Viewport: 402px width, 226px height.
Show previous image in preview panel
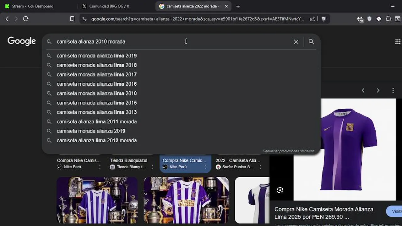[363, 90]
